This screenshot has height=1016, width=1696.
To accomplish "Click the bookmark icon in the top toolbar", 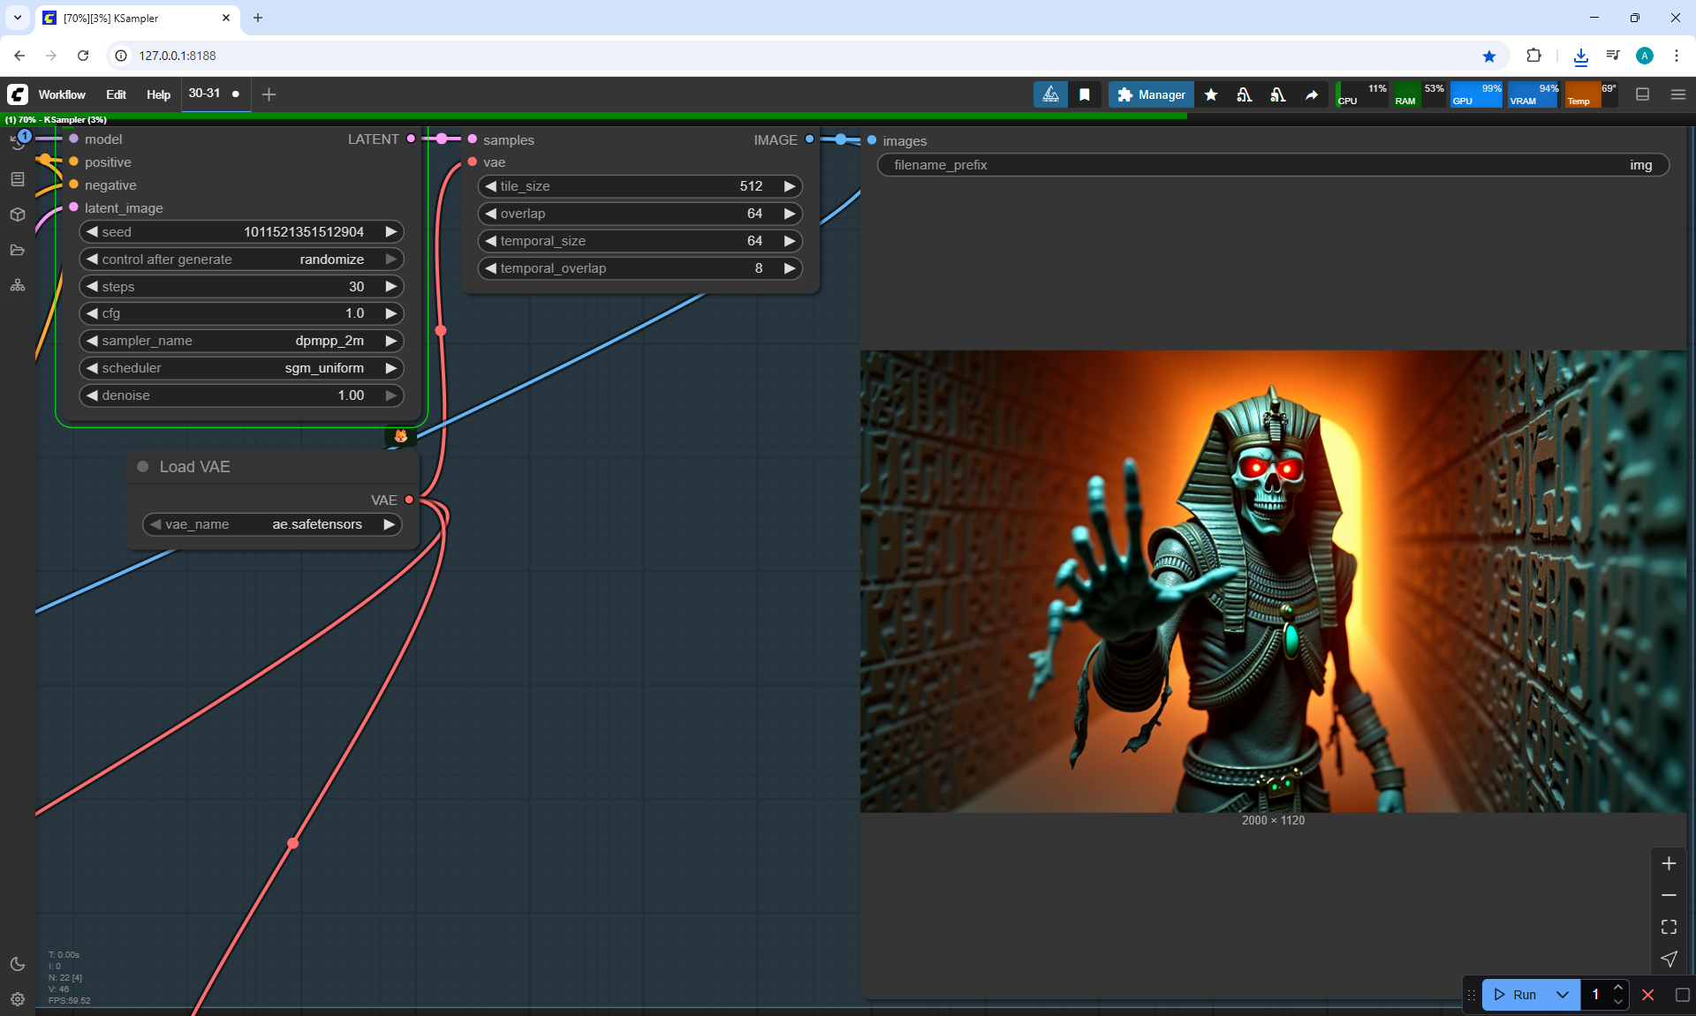I will [x=1085, y=94].
